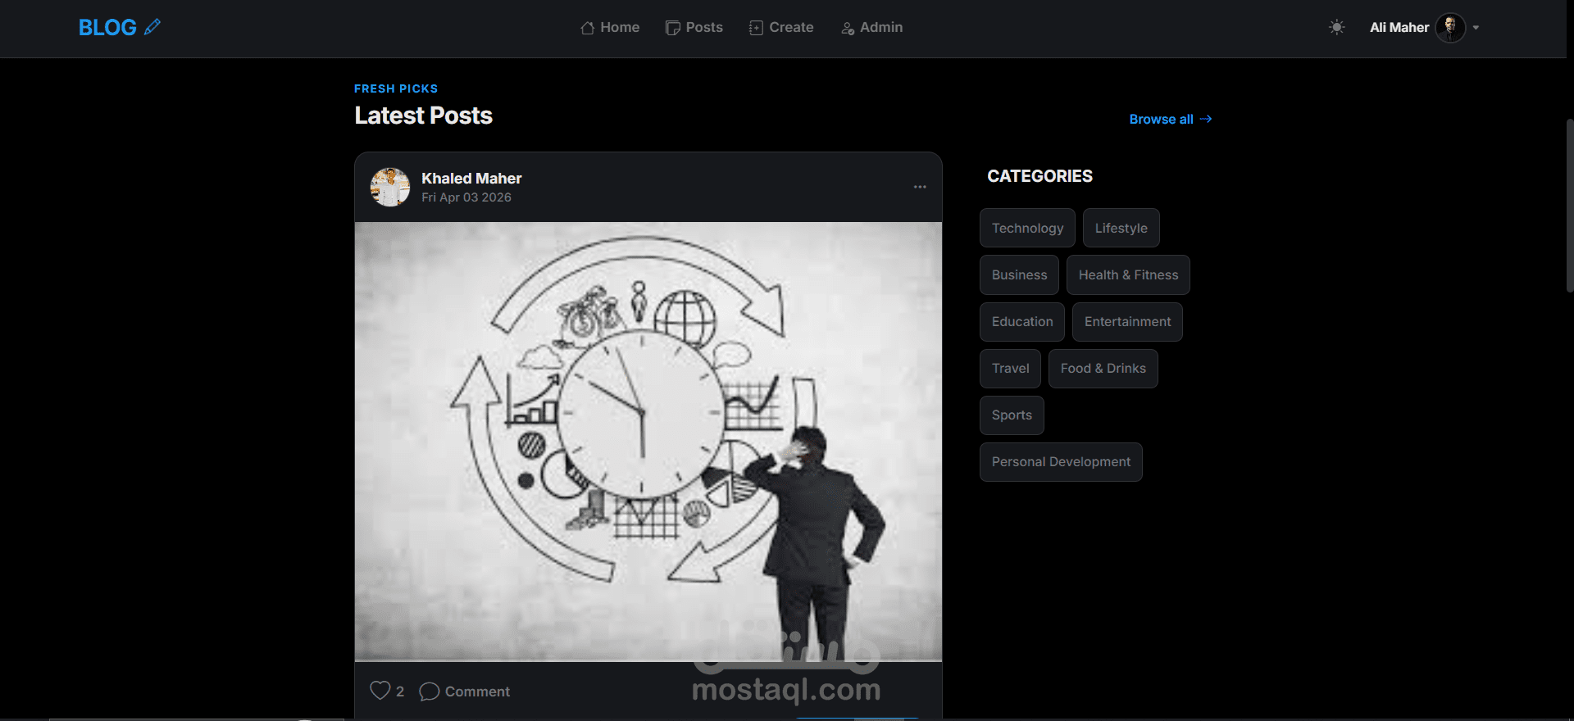Open the three-dots post options menu
The height and width of the screenshot is (721, 1574).
[920, 187]
